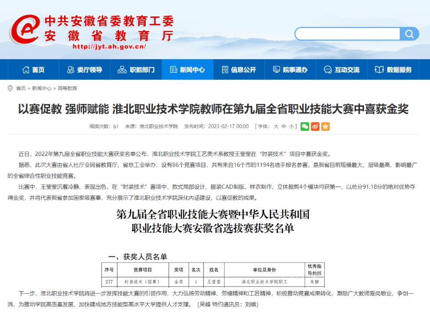Click the table header 单位及身份

(x=265, y=270)
